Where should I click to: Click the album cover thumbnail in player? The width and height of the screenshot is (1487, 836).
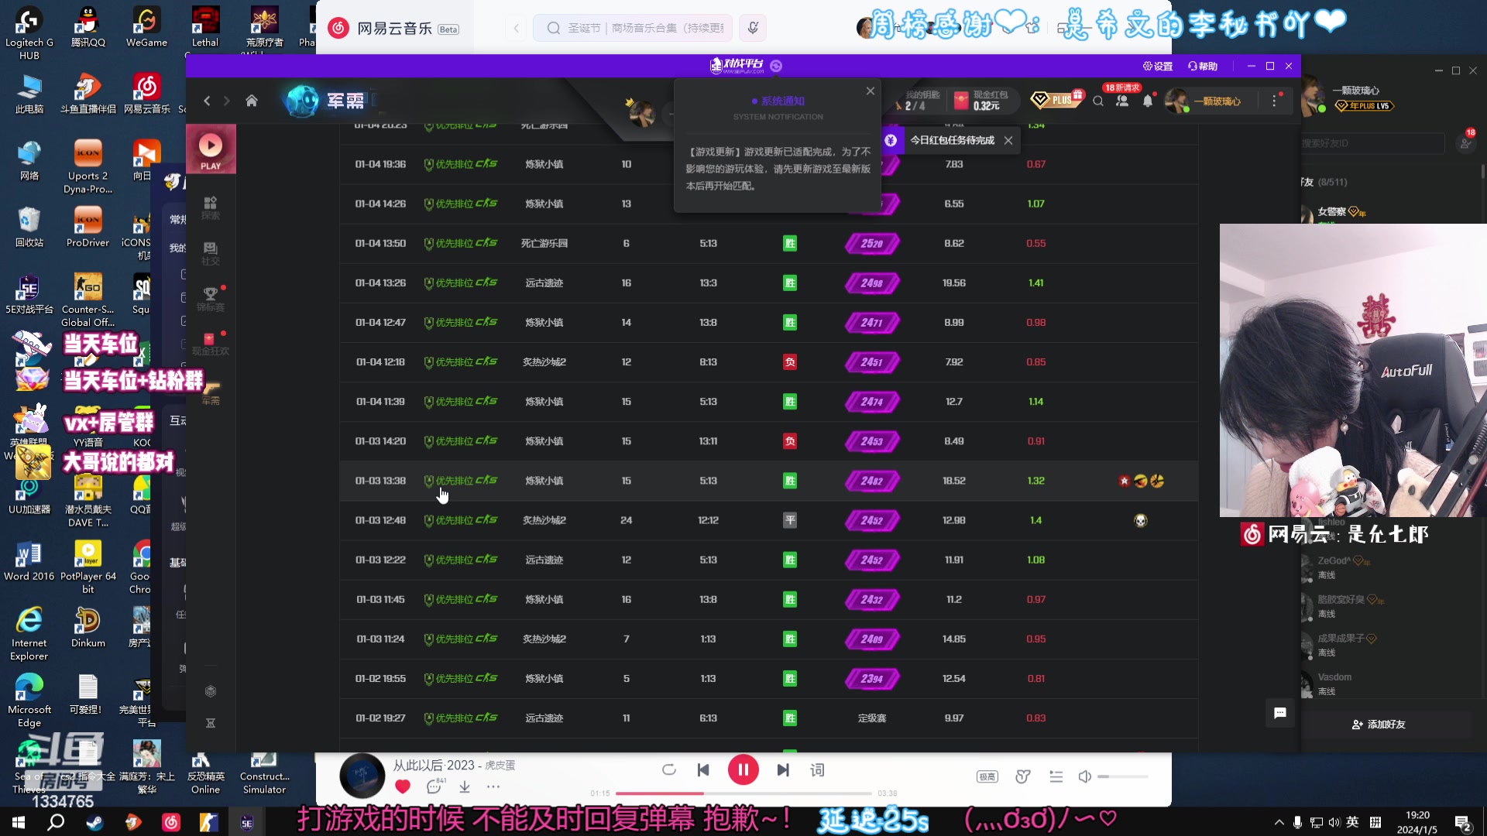click(362, 776)
